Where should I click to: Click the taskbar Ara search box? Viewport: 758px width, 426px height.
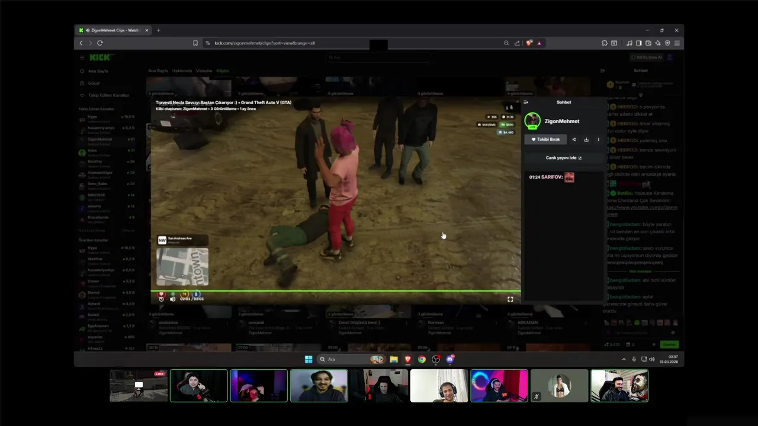pyautogui.click(x=351, y=359)
